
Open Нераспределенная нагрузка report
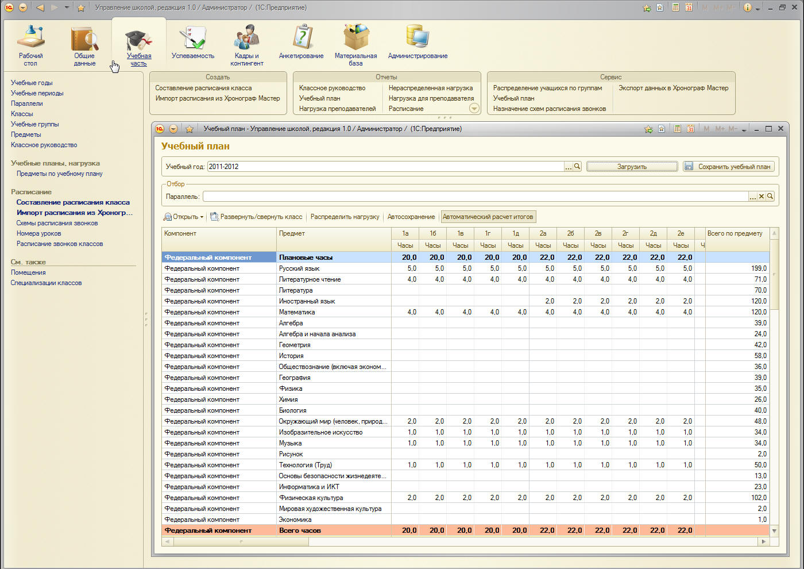pyautogui.click(x=431, y=88)
